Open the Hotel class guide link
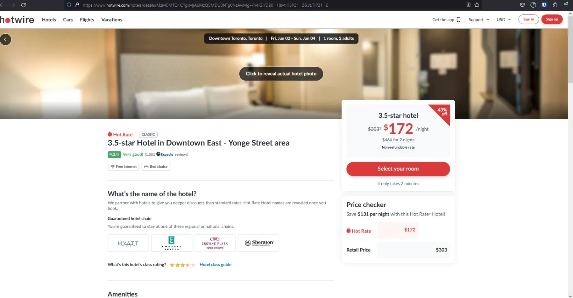This screenshot has width=573, height=298. (x=215, y=265)
